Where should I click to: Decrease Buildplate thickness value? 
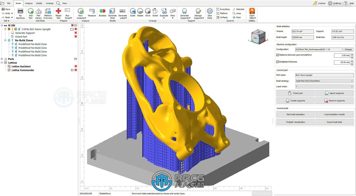352,64
